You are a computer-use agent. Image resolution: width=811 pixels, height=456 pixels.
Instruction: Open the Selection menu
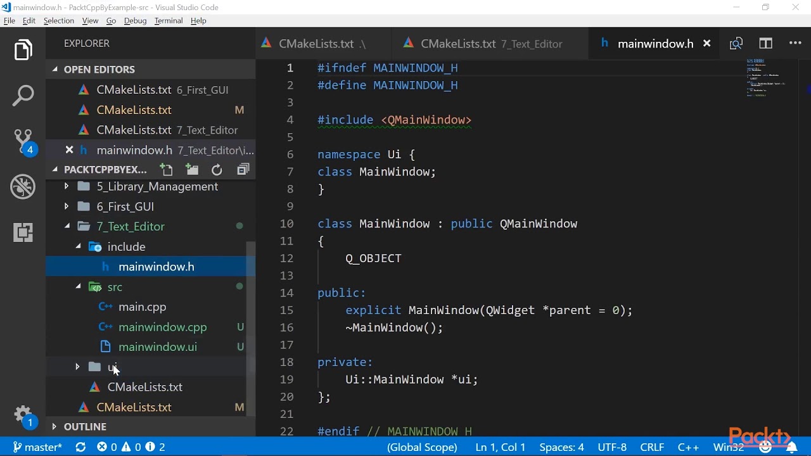coord(59,20)
